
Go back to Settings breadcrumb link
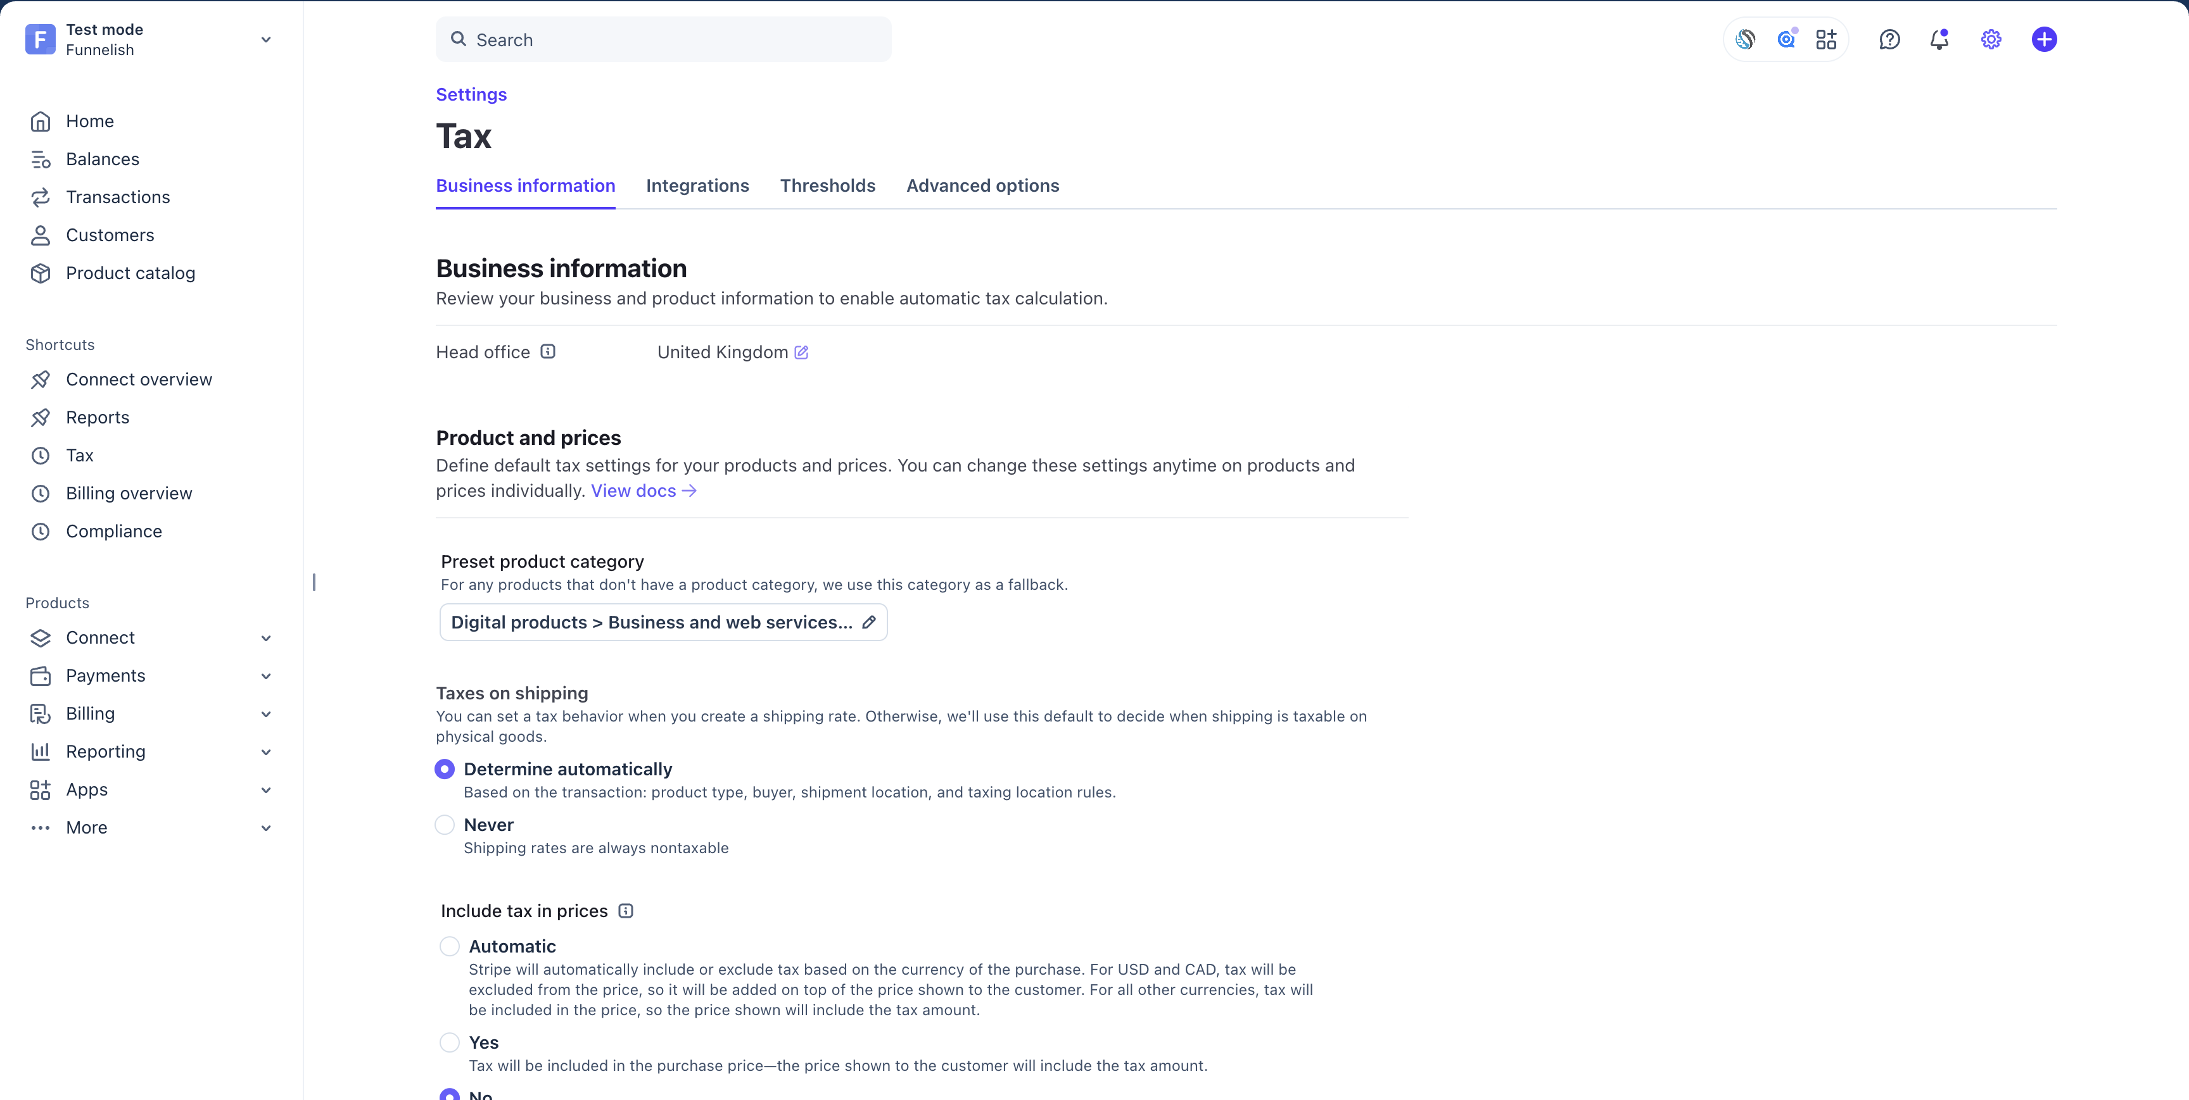click(x=471, y=94)
